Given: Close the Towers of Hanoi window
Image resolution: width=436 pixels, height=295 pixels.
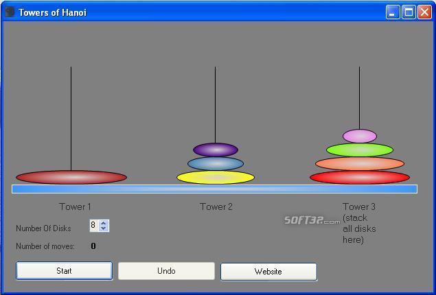Looking at the screenshot, I should (424, 12).
